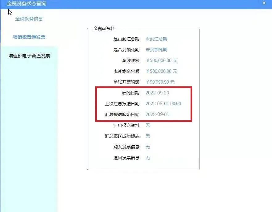Click 无 next to 汇总报送资料
Viewport: 272px width, 212px height.
(x=147, y=125)
